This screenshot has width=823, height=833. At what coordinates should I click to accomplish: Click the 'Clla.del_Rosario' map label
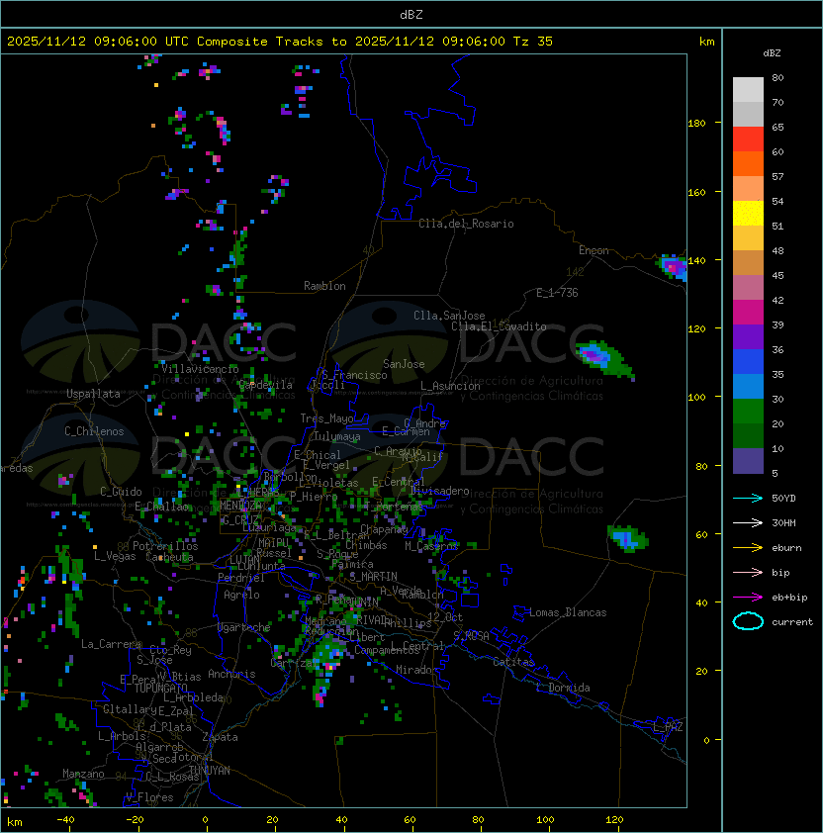[x=466, y=224]
